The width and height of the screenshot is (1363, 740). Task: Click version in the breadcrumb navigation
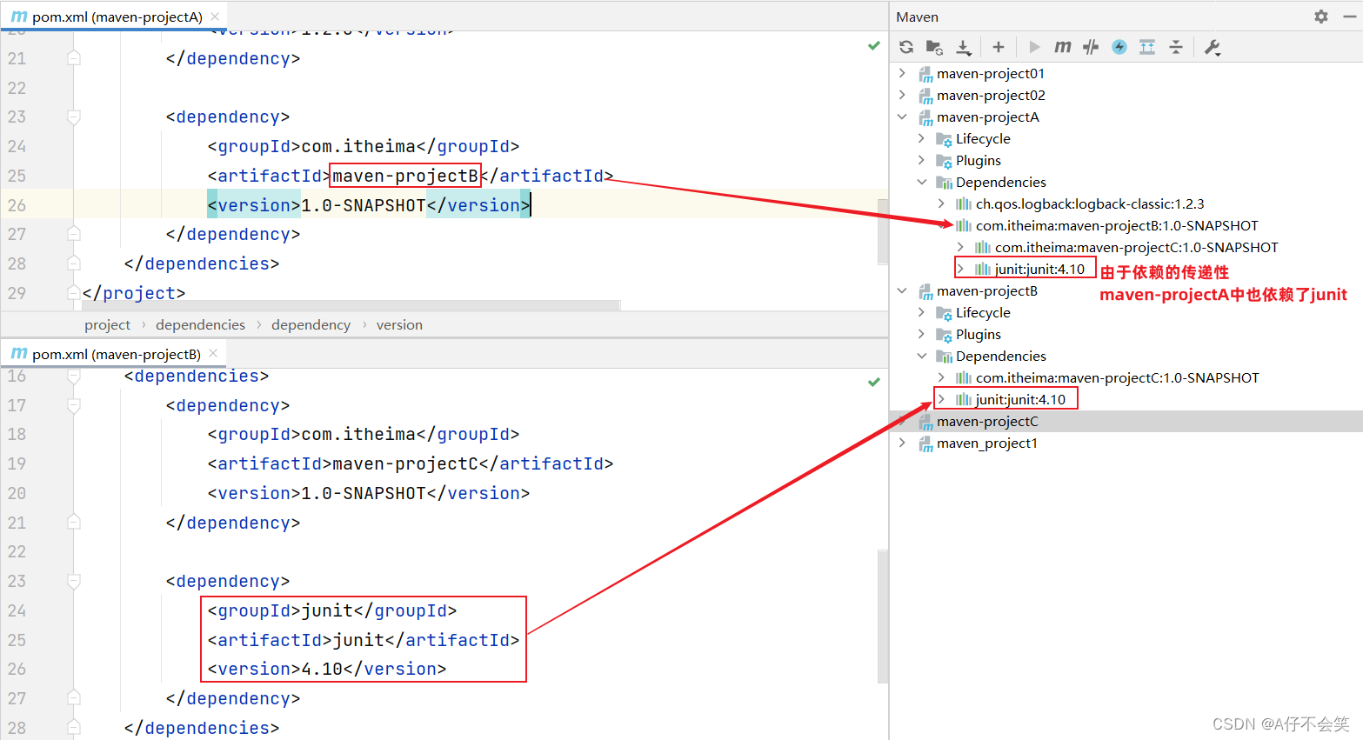tap(399, 324)
